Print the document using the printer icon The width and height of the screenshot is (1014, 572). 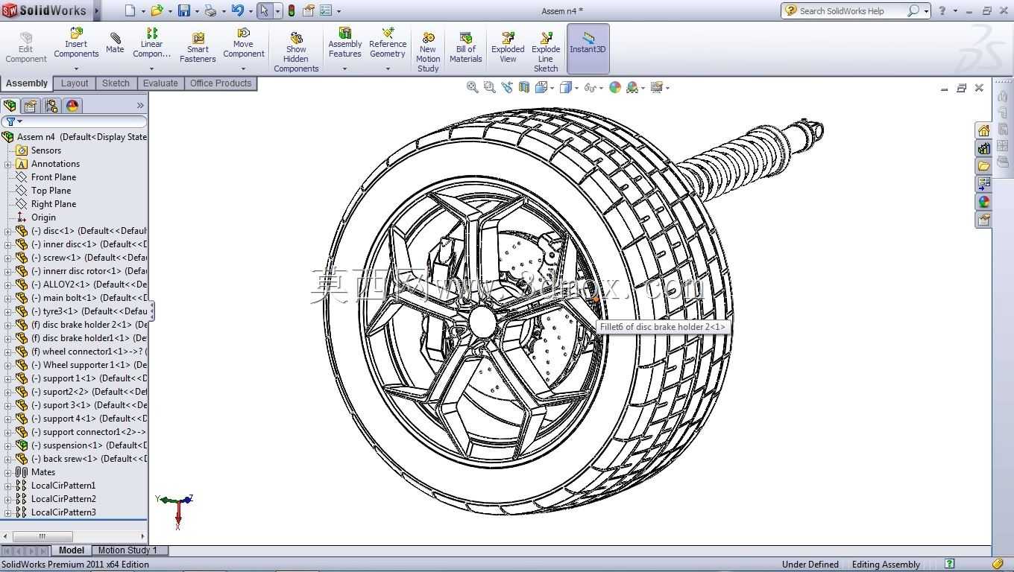coord(210,10)
